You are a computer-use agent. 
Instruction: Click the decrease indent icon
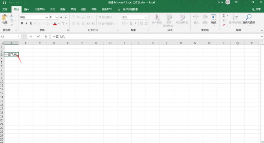[88, 24]
